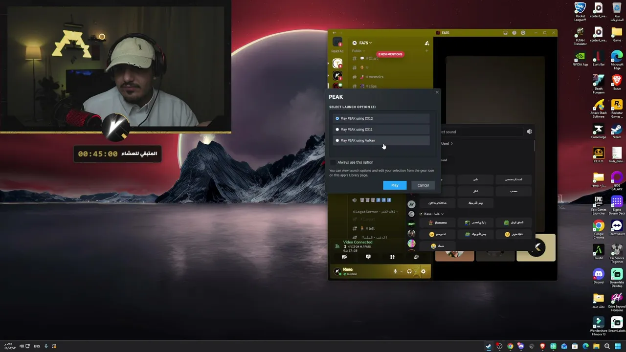Open FLTAH Translator desktop icon

(x=580, y=36)
